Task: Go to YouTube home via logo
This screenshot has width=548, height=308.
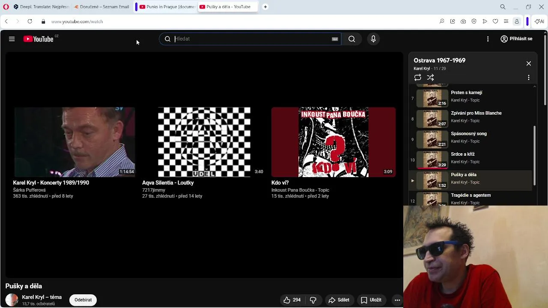Action: [39, 39]
